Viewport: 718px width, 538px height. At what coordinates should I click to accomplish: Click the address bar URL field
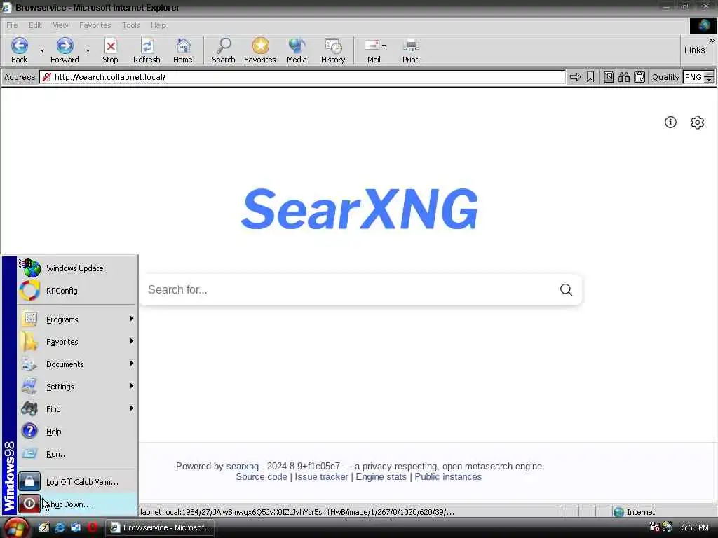tap(302, 77)
